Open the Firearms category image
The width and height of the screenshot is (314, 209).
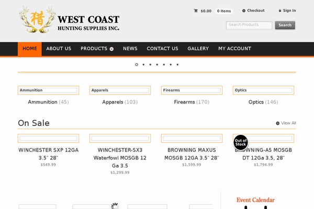[x=192, y=90]
